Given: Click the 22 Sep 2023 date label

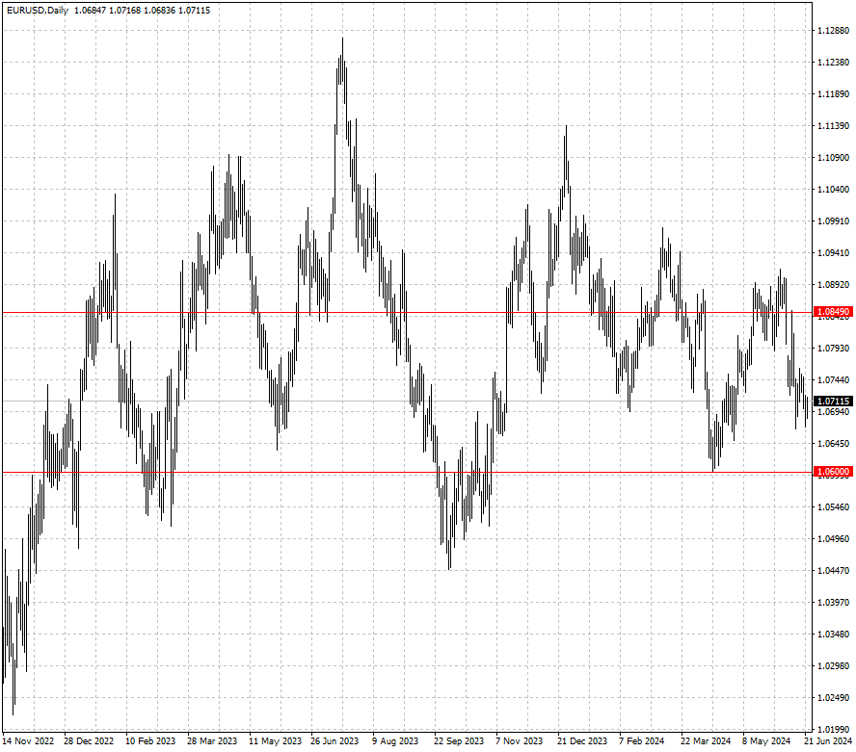Looking at the screenshot, I should point(459,741).
